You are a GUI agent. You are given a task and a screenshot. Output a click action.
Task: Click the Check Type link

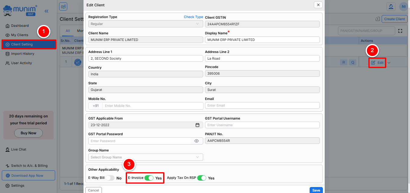click(x=193, y=17)
